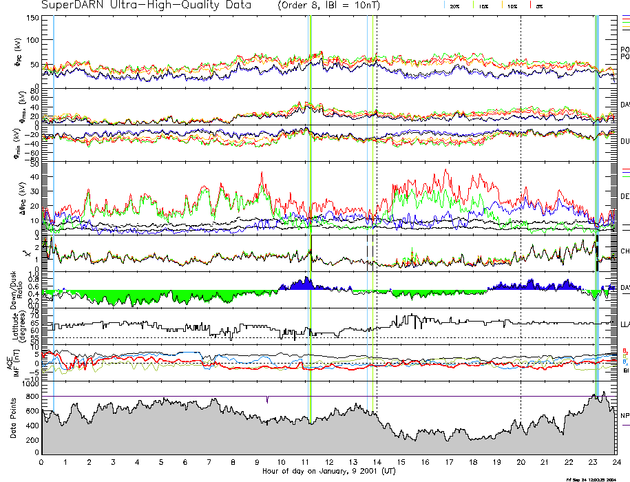
Task: Click the hour 12 tick label on x-axis
Action: point(329,462)
